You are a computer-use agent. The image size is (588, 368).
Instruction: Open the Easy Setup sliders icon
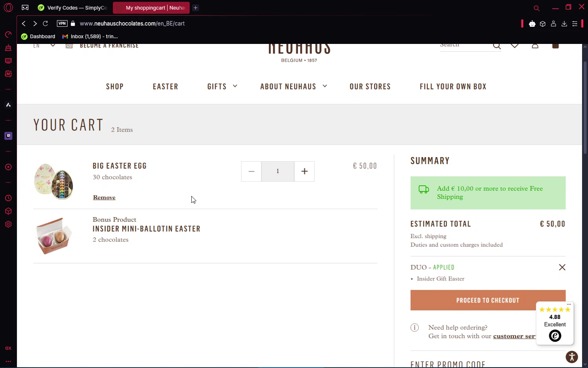pos(575,24)
